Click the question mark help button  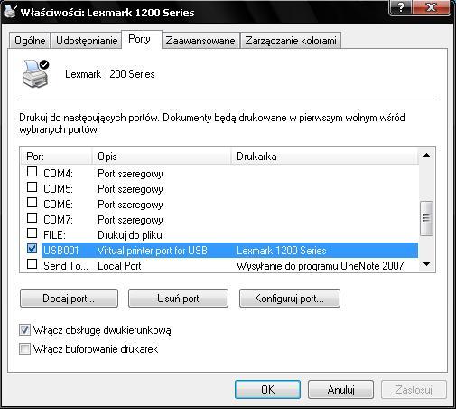[401, 7]
